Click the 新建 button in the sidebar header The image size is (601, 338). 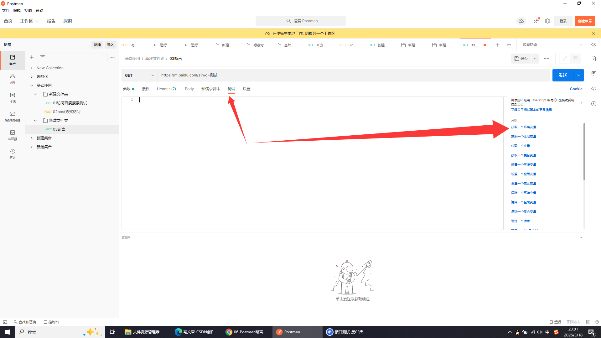(97, 45)
